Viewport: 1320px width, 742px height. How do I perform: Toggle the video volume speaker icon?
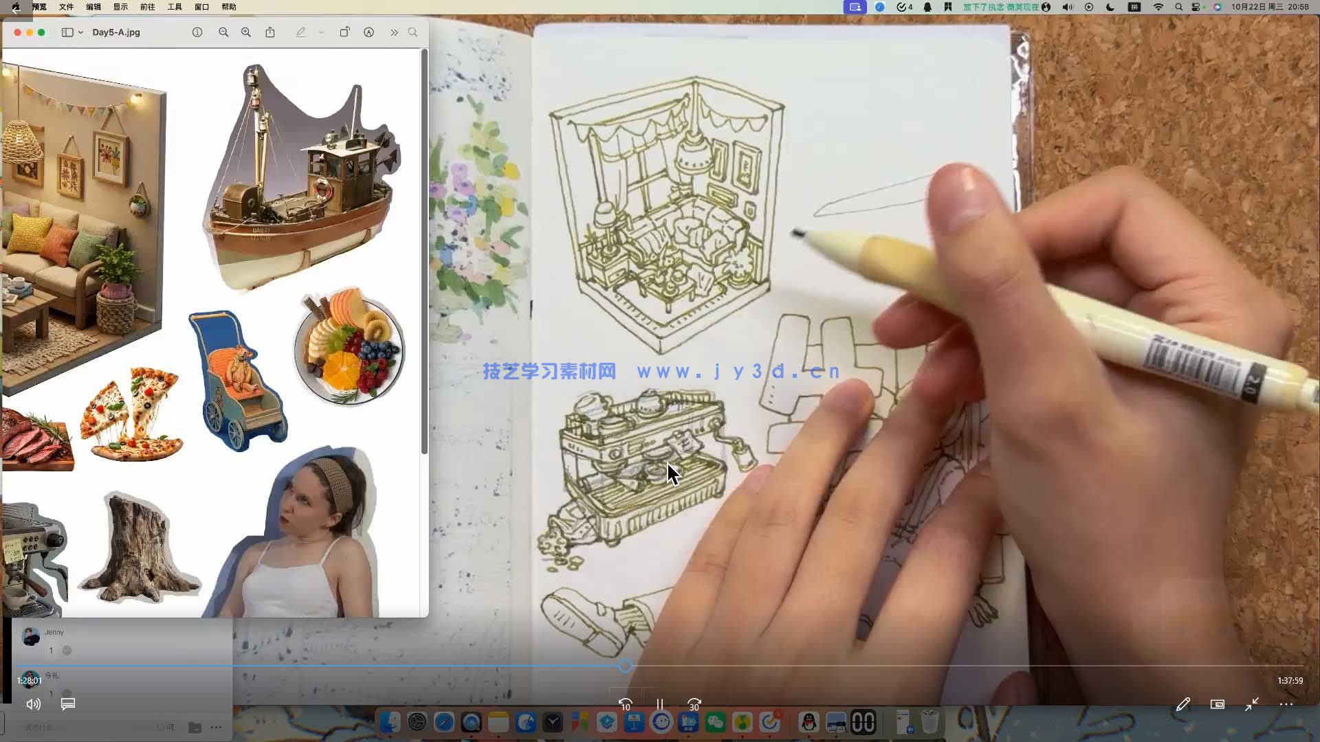click(x=33, y=704)
